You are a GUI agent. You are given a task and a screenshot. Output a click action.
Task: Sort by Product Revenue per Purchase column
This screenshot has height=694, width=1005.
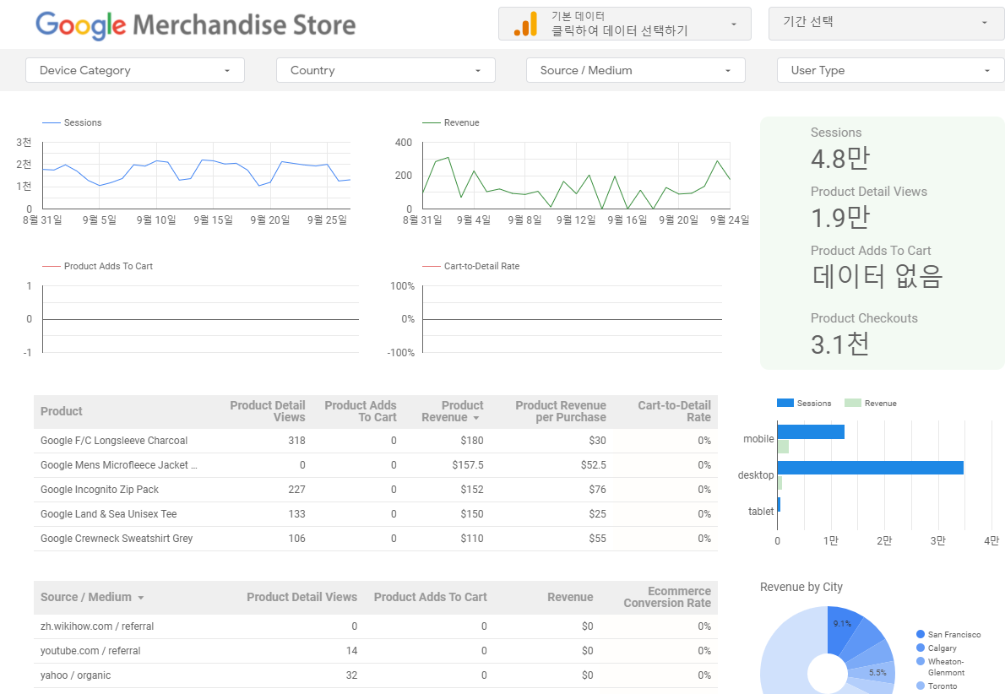coord(560,411)
